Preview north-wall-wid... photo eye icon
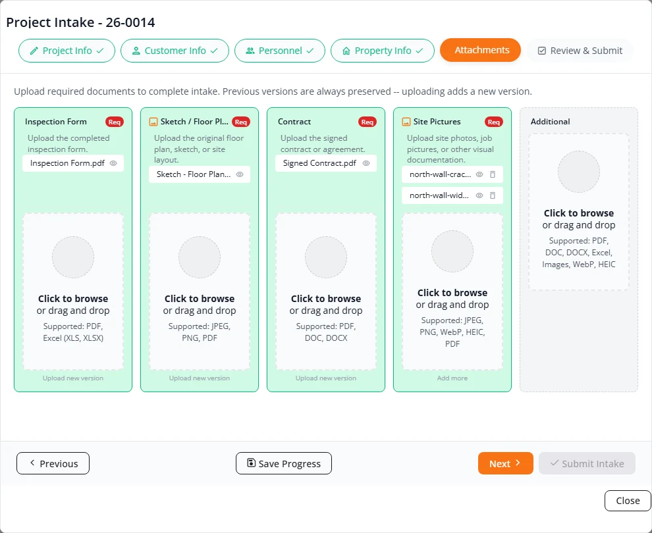Screen dimensions: 652x533 point(479,195)
